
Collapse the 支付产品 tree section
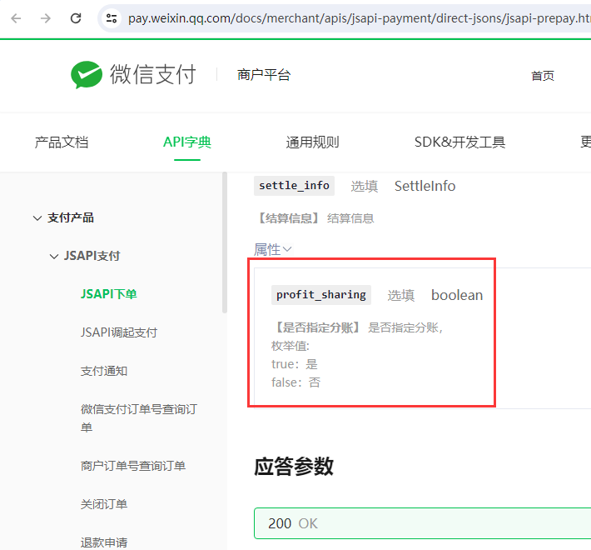[x=37, y=218]
